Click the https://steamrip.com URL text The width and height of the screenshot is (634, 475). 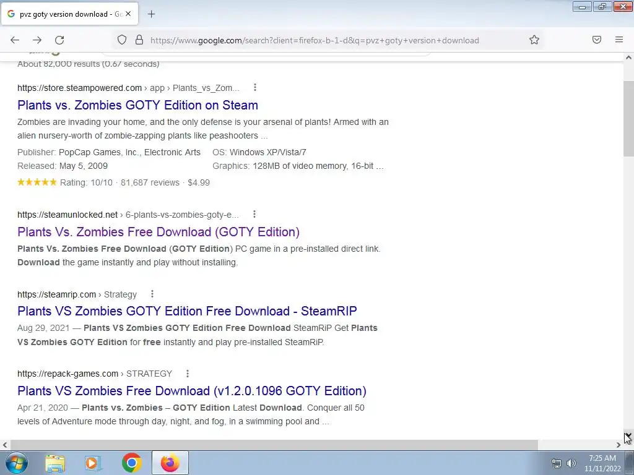(x=56, y=294)
